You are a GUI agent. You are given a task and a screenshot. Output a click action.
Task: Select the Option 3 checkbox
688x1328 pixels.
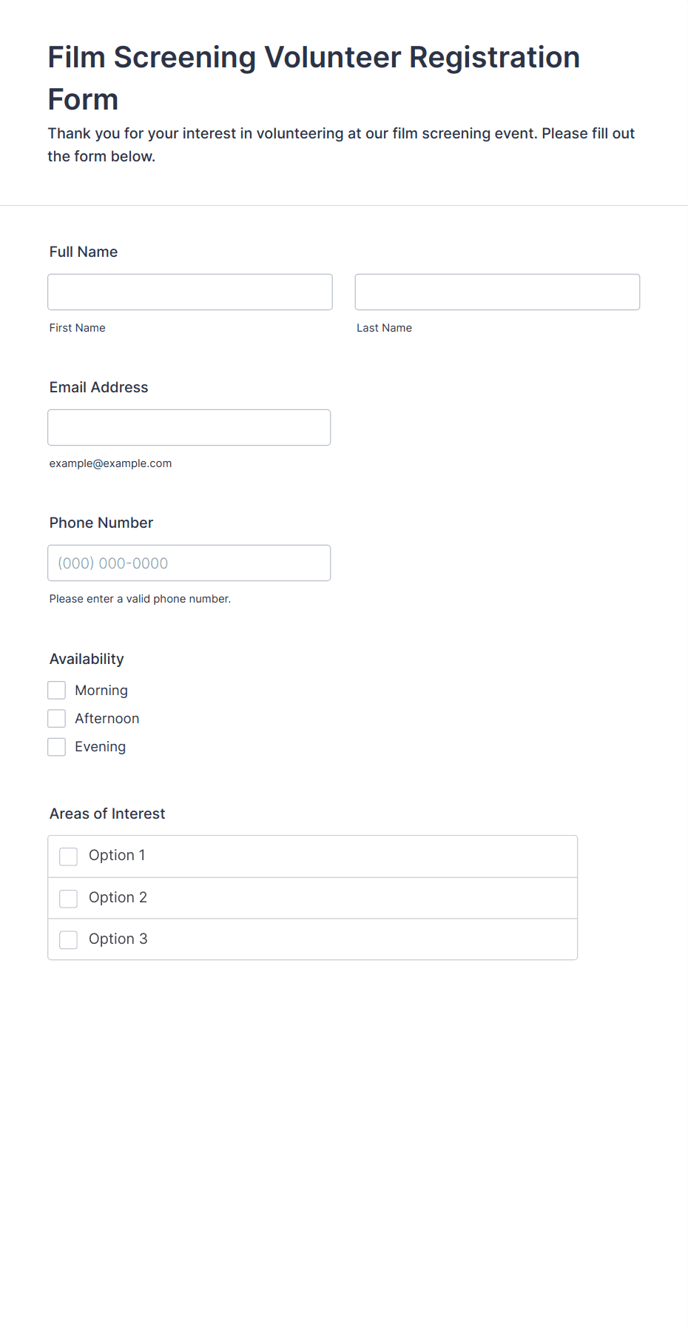(69, 940)
